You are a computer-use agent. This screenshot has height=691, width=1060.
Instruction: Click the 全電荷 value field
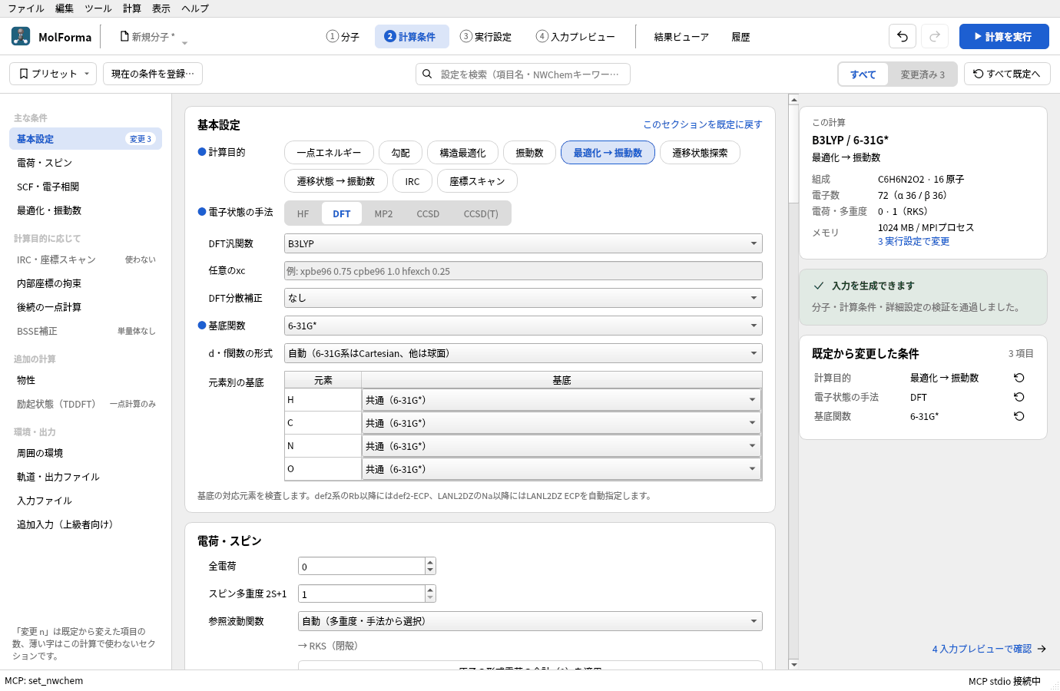361,567
